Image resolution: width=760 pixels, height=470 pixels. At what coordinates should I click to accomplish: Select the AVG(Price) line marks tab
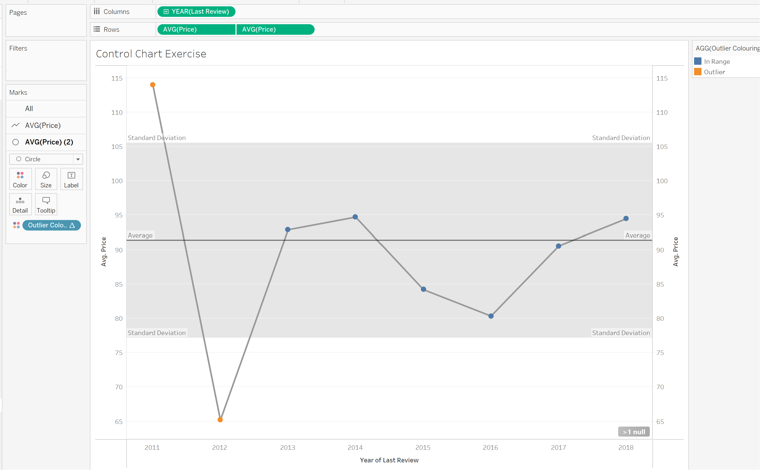(43, 125)
